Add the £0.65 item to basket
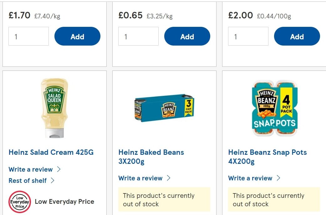Screen dimensions: 326x215 pos(187,37)
